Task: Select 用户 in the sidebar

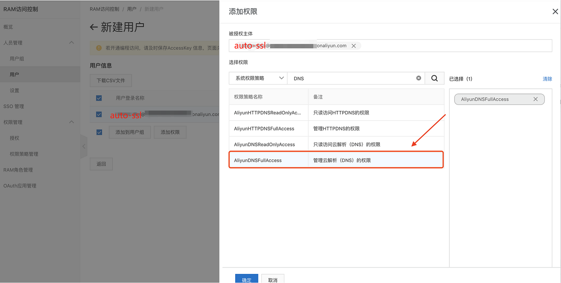Action: (40, 75)
